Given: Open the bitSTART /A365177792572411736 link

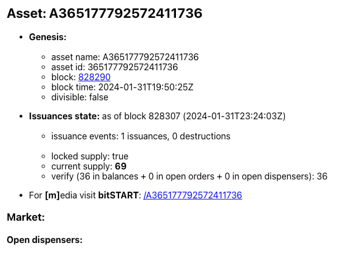Looking at the screenshot, I should point(193,195).
